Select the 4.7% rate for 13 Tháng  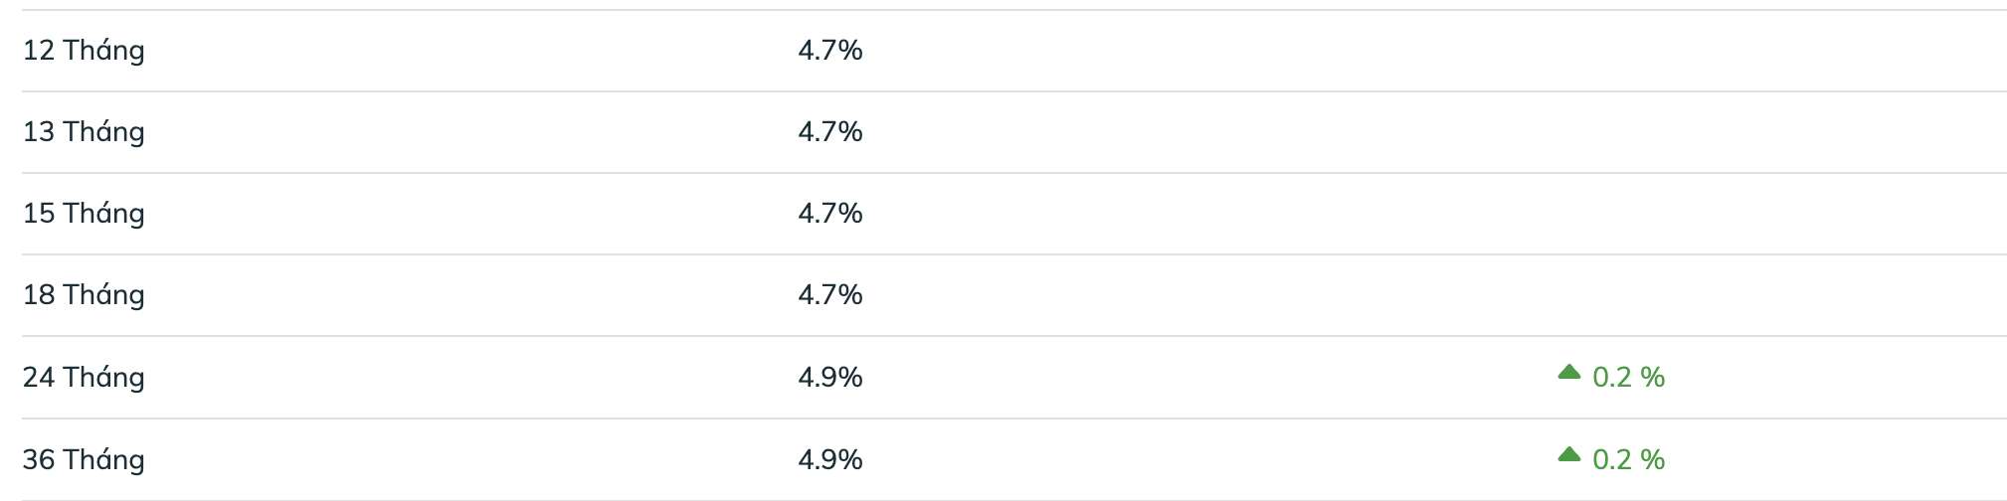[830, 131]
